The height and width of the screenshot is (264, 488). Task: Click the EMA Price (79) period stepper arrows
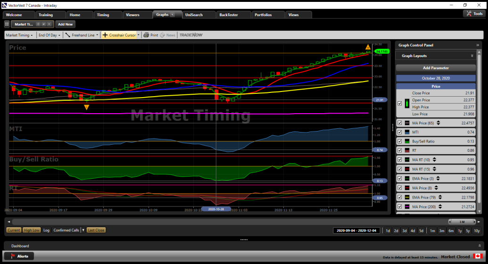(x=440, y=197)
